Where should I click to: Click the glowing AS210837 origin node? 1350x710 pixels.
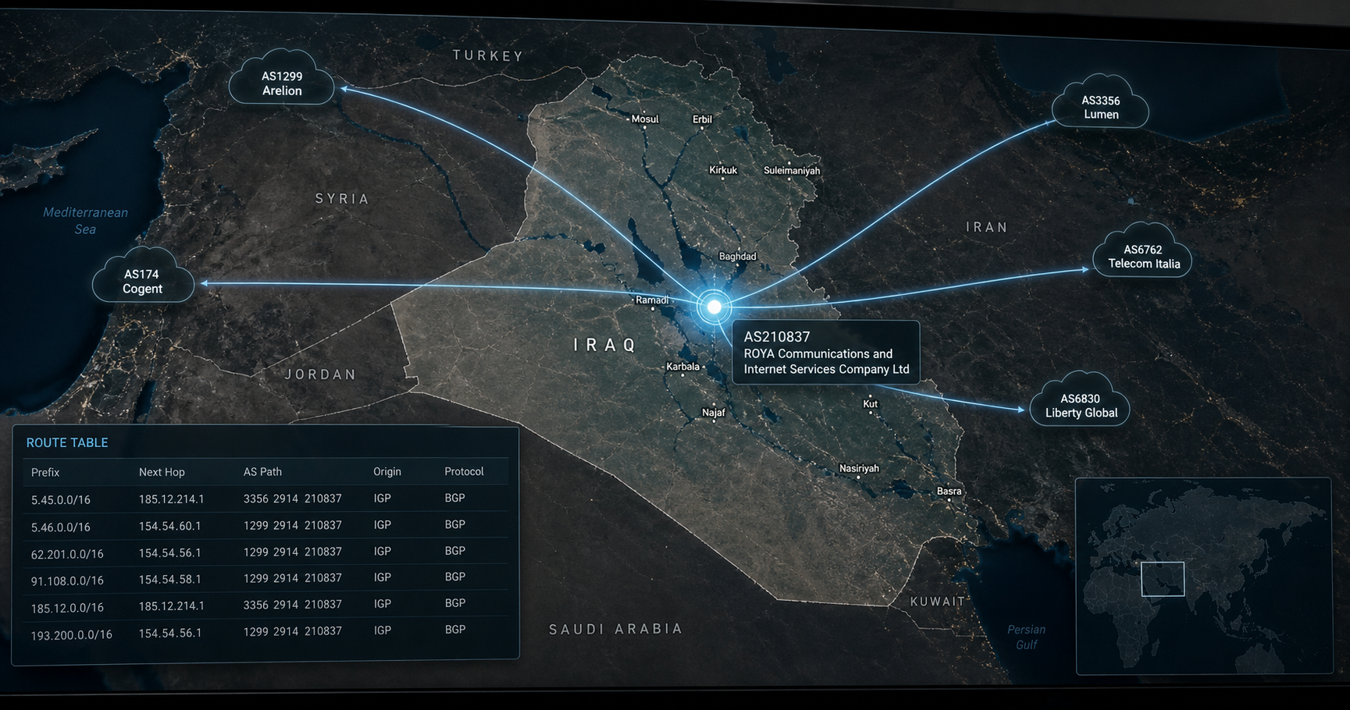[714, 307]
